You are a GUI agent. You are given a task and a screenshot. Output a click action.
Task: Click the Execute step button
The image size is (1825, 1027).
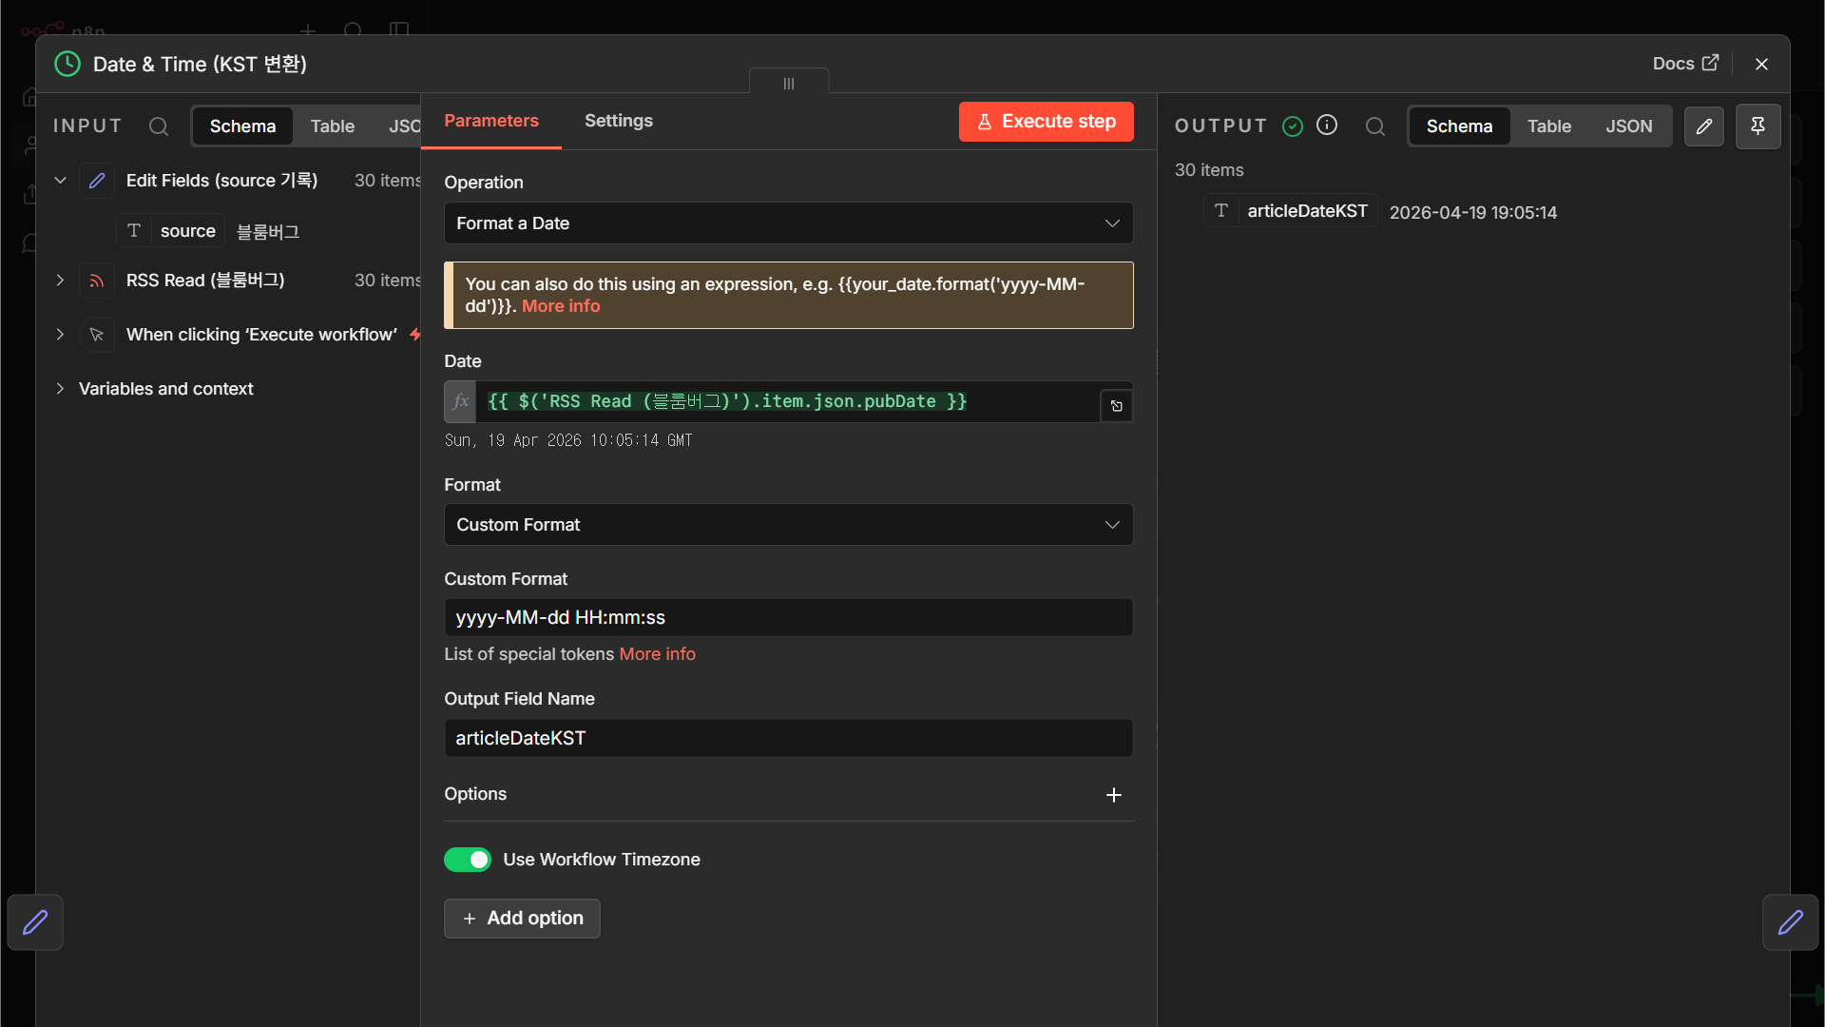click(1047, 122)
